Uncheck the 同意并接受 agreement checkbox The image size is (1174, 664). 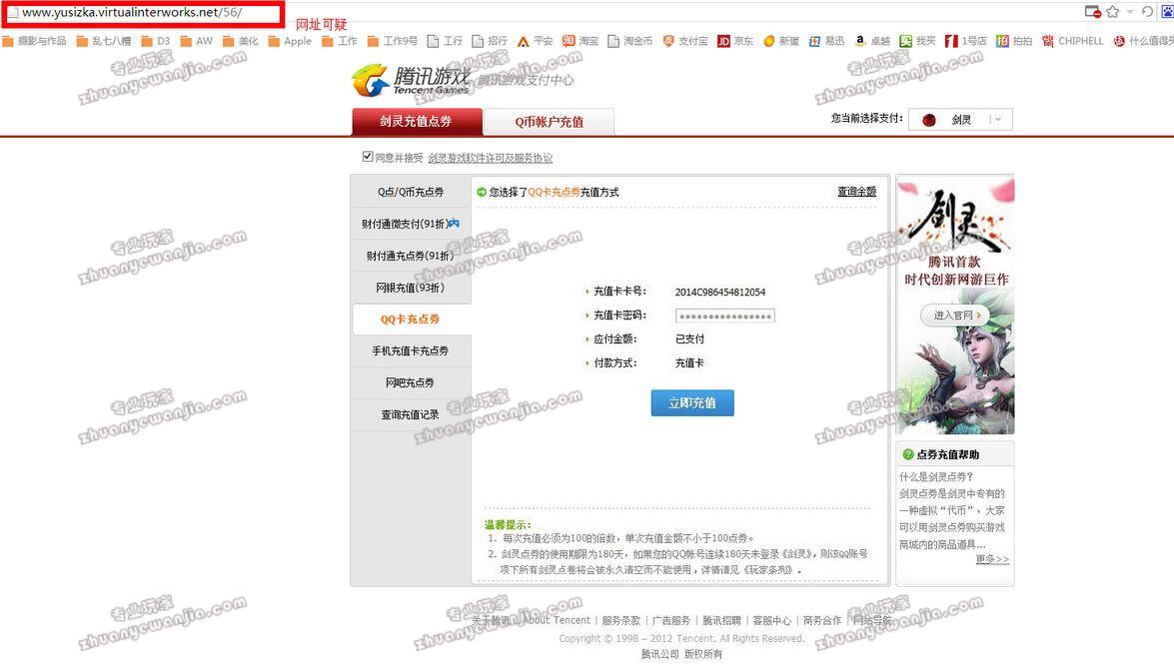pos(368,157)
